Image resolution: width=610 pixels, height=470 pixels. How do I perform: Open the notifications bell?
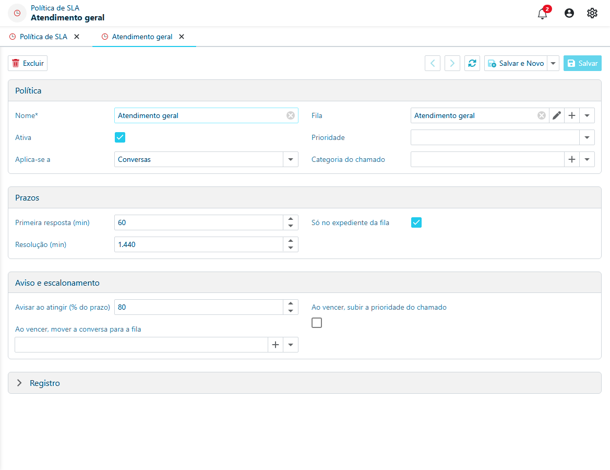pyautogui.click(x=542, y=14)
